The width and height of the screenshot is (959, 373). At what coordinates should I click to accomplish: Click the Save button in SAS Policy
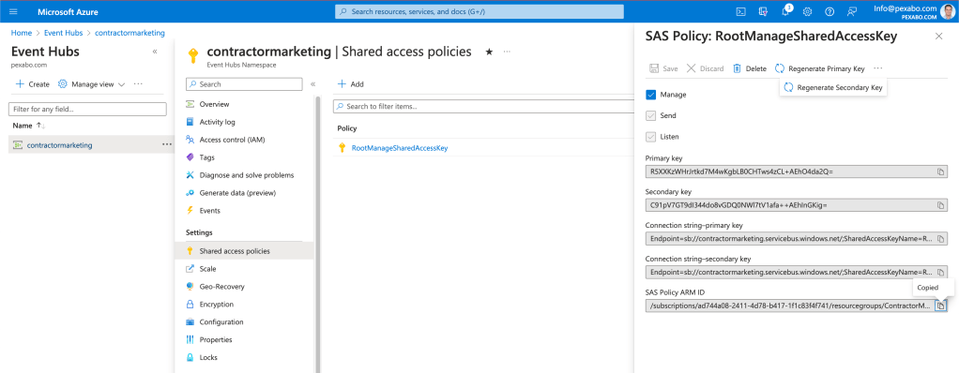663,68
